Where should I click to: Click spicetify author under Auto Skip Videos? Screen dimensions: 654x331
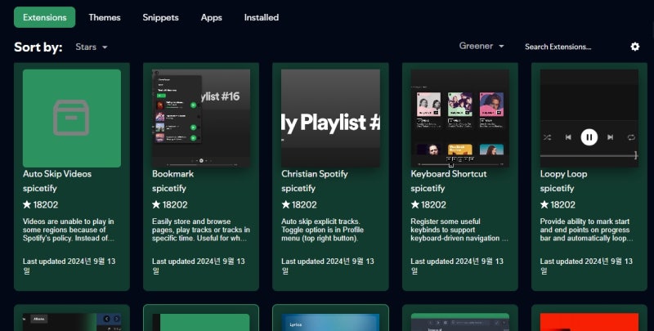coord(39,189)
